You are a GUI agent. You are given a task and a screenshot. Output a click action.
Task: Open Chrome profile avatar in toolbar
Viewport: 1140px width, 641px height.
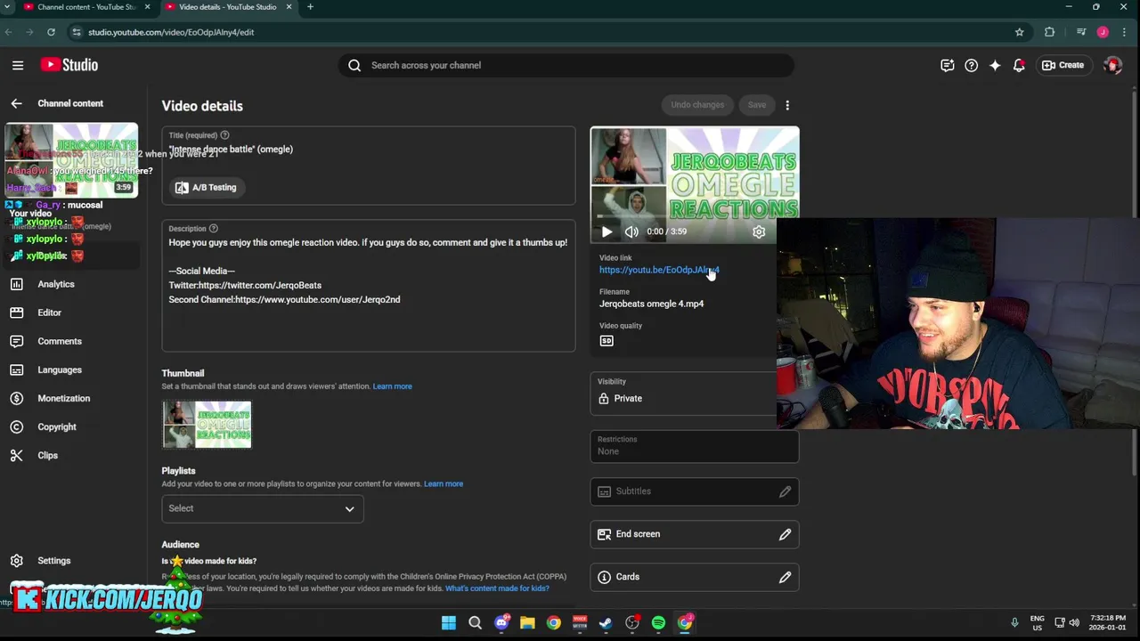pyautogui.click(x=1103, y=32)
